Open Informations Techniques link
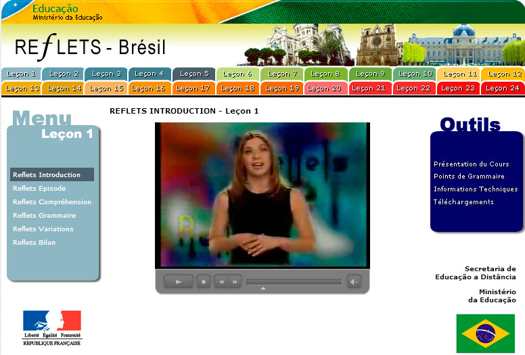The height and width of the screenshot is (355, 525). tap(476, 189)
